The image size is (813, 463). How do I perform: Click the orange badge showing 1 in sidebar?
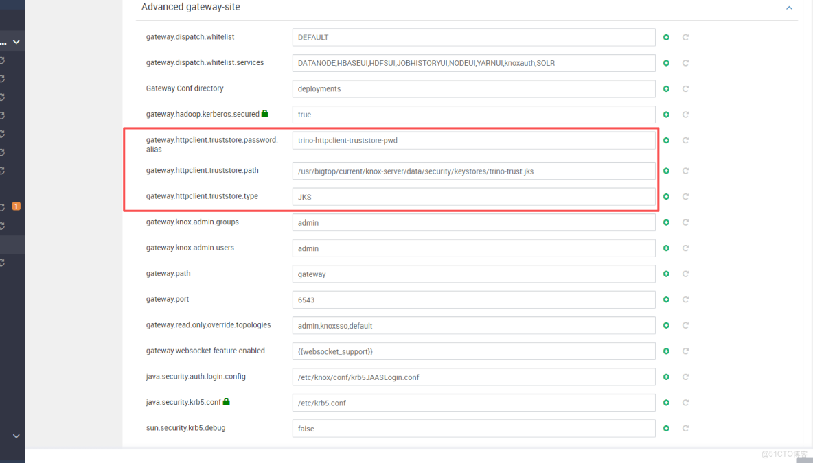click(17, 205)
